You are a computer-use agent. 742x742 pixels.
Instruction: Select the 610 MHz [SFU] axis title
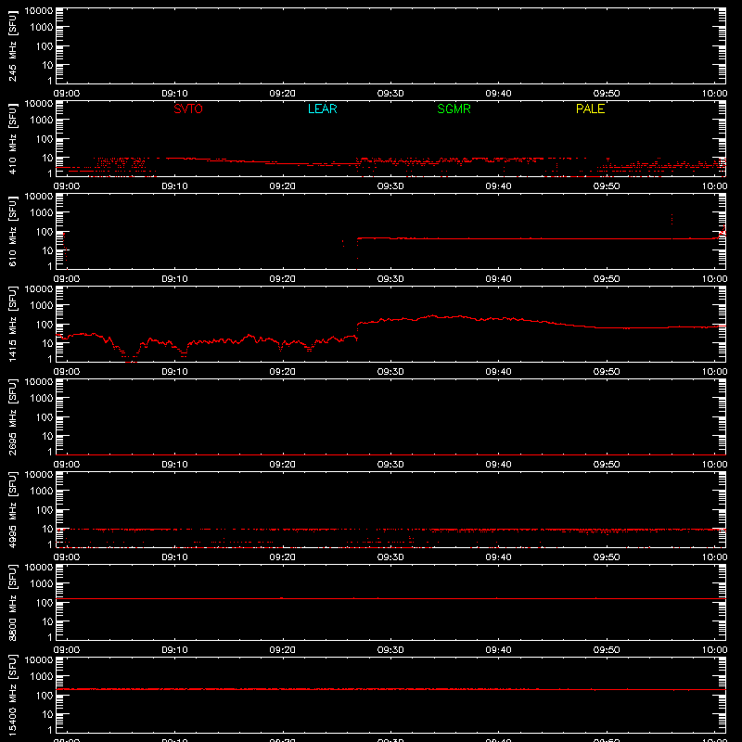point(12,231)
